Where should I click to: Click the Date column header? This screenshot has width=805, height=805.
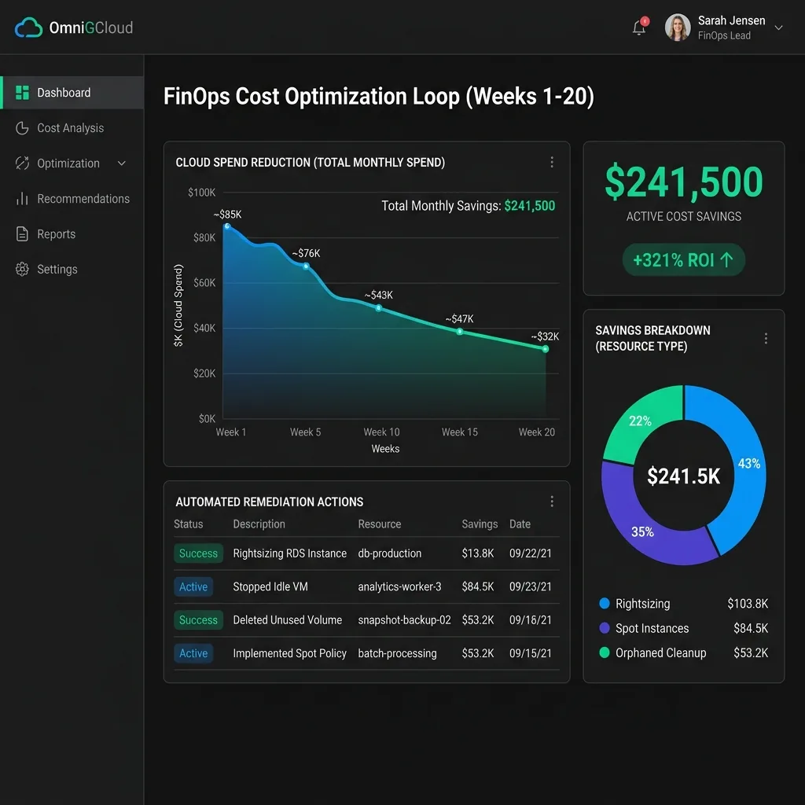[520, 524]
